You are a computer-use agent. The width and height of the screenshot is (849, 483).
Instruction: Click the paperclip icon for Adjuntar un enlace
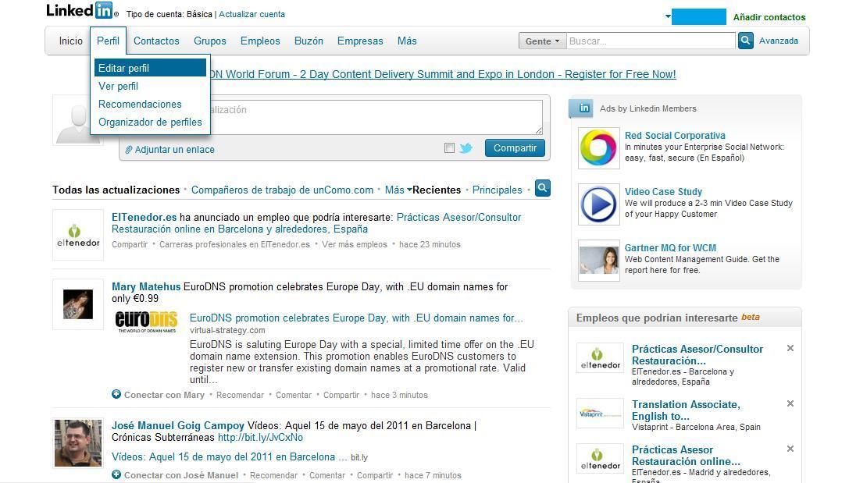[129, 150]
